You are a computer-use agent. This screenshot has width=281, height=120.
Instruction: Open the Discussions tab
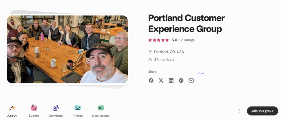(x=101, y=111)
